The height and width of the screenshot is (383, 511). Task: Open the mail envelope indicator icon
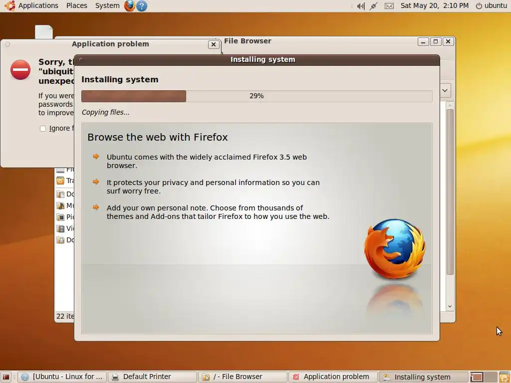[x=389, y=6]
